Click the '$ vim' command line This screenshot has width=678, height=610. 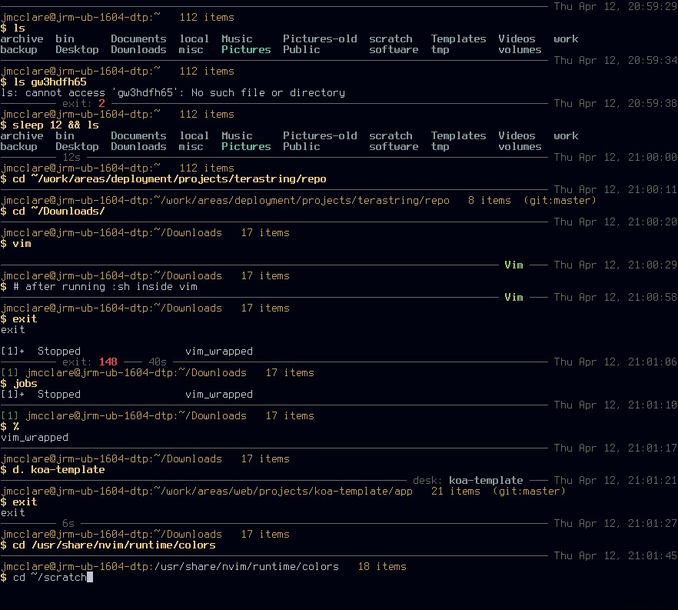click(x=16, y=244)
